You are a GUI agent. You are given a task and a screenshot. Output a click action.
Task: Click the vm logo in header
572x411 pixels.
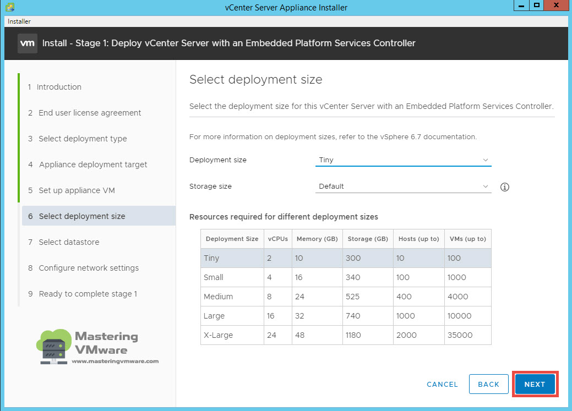click(x=28, y=43)
